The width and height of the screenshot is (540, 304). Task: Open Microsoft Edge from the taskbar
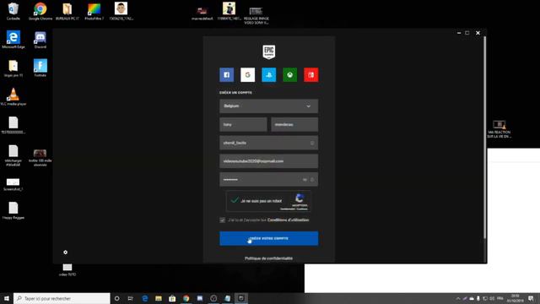[x=145, y=298]
